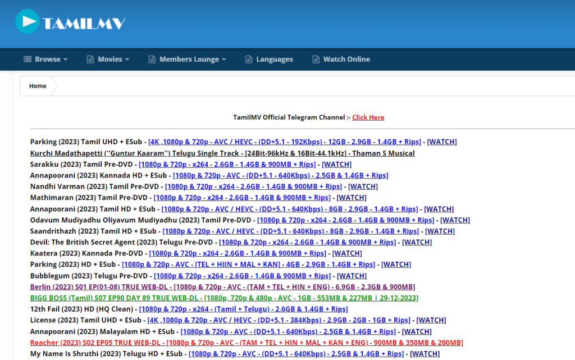Open Kurchi Madathapetti single track link

point(222,153)
